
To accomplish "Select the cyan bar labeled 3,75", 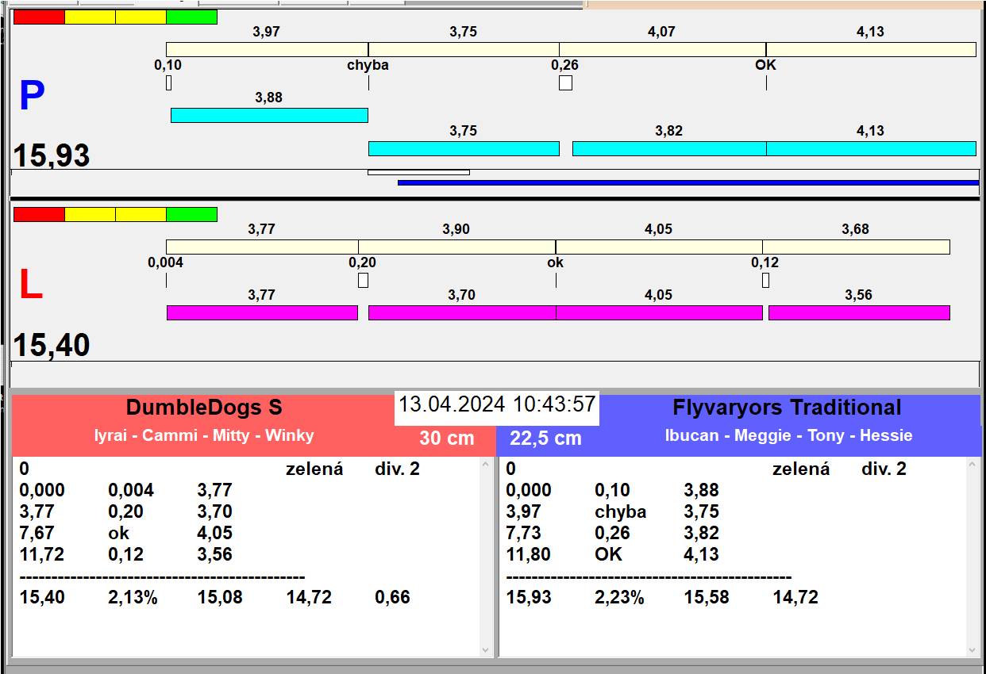I will (464, 148).
